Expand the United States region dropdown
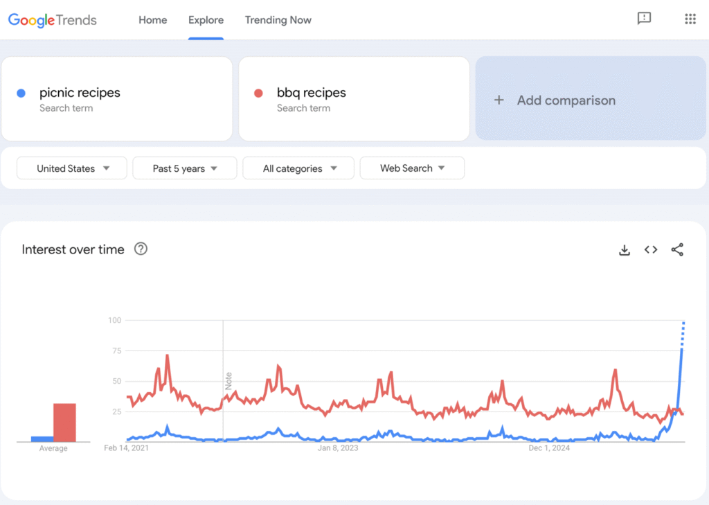 click(71, 168)
